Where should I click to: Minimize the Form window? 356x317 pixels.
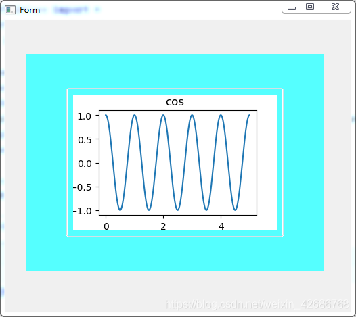click(x=292, y=7)
